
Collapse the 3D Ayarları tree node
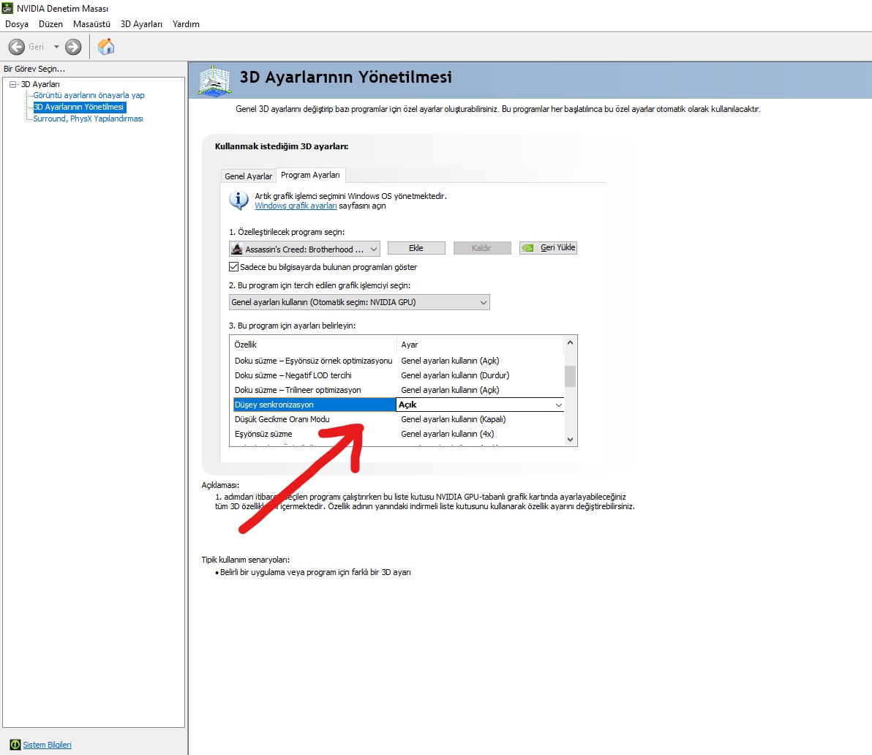click(x=12, y=84)
